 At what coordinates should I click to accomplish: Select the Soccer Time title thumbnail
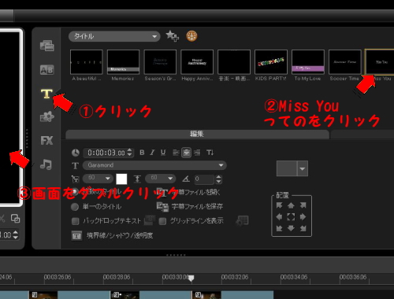click(x=345, y=62)
